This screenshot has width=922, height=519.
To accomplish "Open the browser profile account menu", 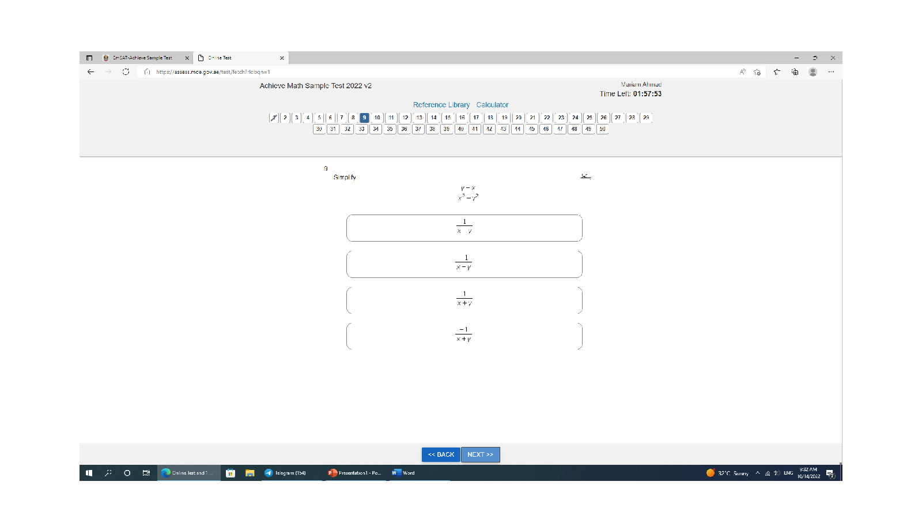I will (813, 72).
